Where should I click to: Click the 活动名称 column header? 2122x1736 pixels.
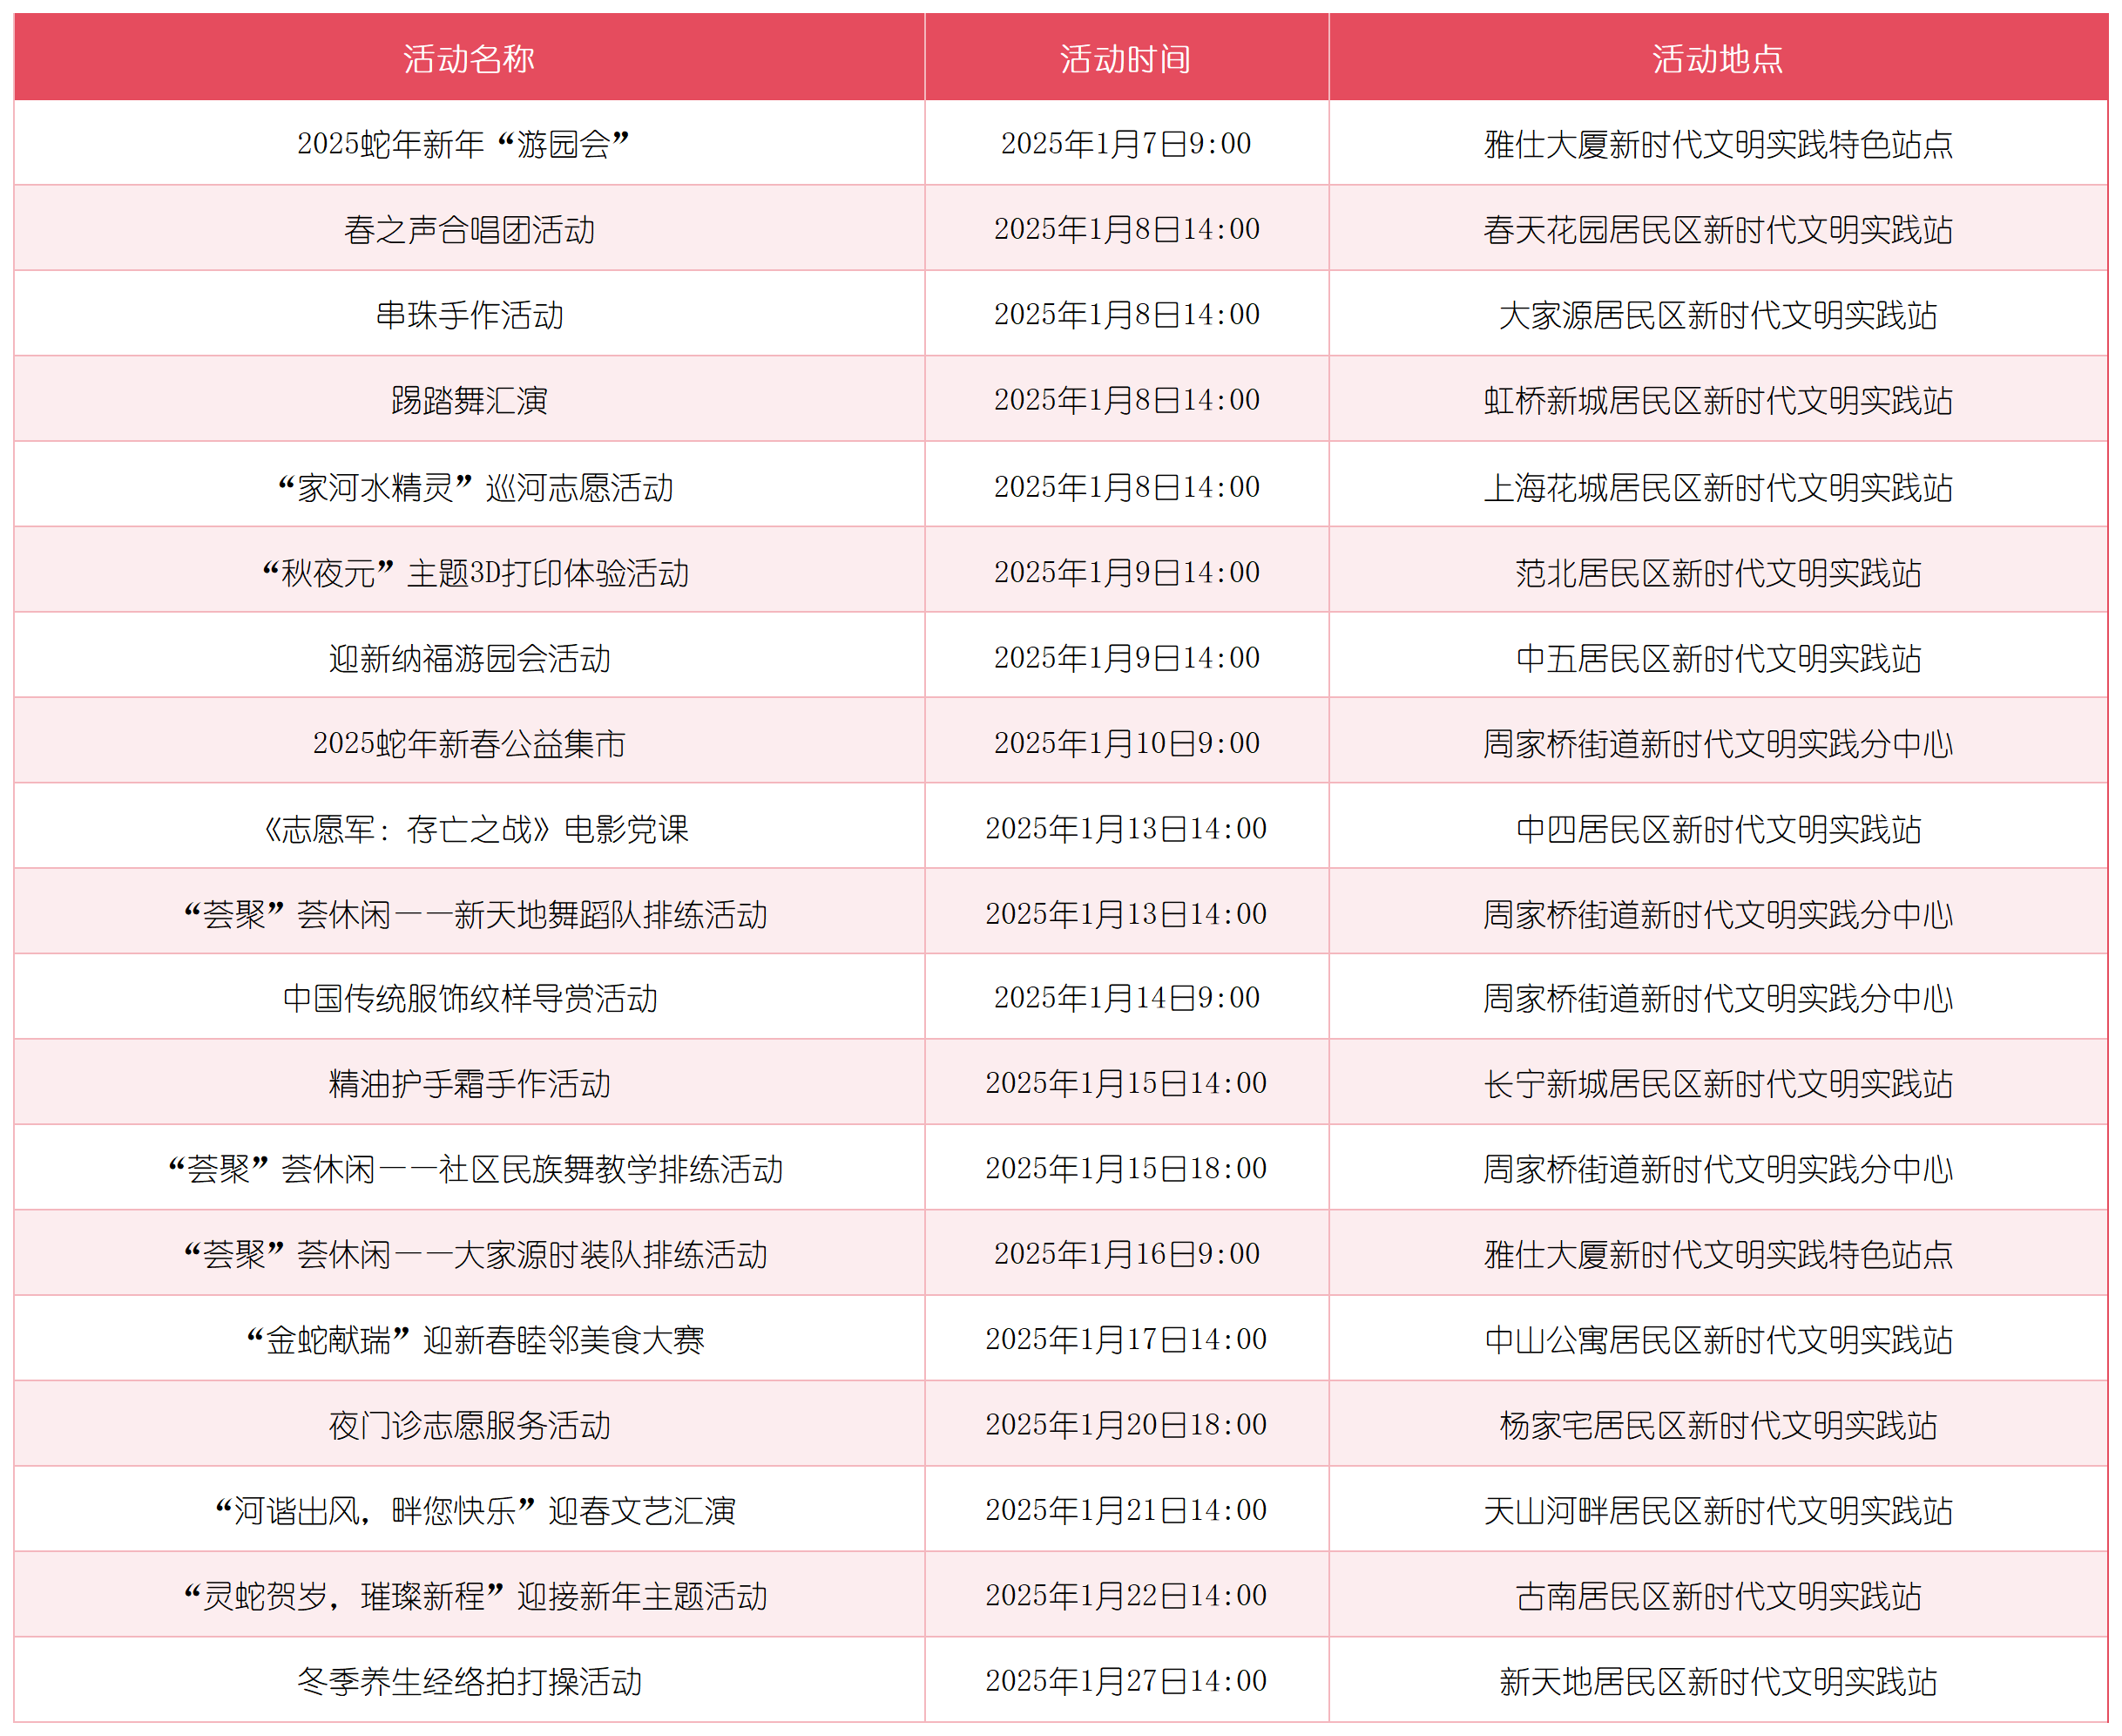pyautogui.click(x=468, y=57)
